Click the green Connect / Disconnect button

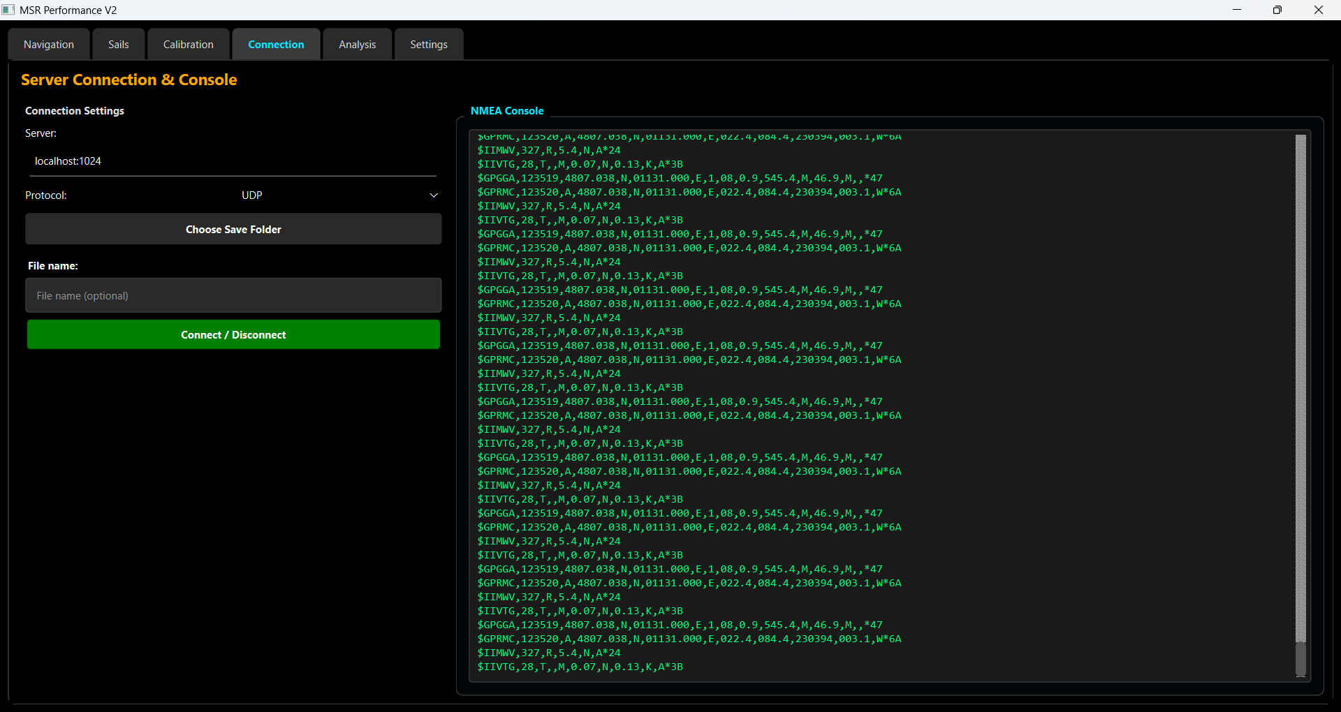coord(233,335)
